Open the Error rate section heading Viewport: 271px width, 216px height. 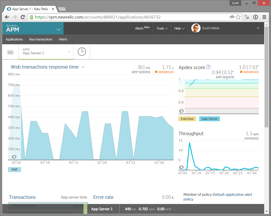coord(103,197)
